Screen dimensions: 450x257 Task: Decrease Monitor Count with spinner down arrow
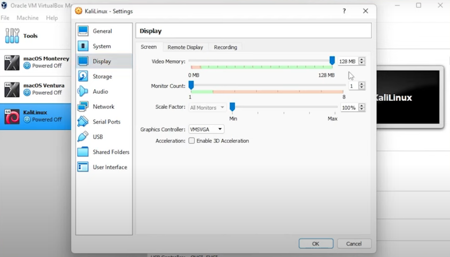[362, 88]
